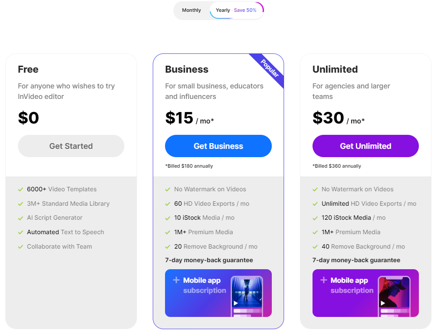Click checkmark next to 60 HD Video Exports

(168, 204)
